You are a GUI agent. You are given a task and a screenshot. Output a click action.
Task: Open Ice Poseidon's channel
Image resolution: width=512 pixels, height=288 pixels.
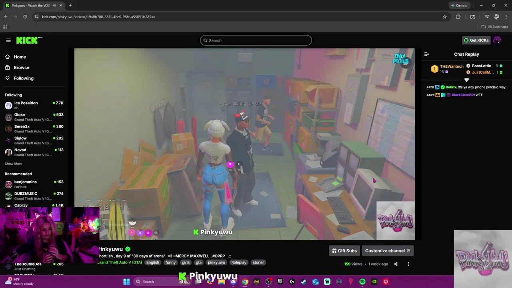(x=34, y=105)
